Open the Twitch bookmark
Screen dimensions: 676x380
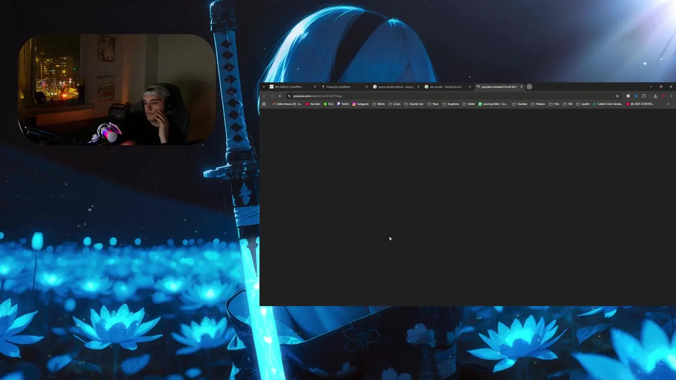point(343,104)
